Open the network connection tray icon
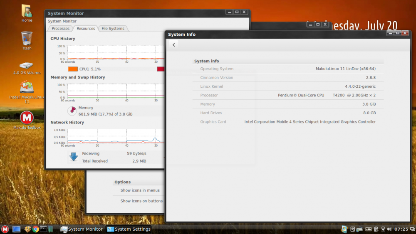The height and width of the screenshot is (234, 416). pyautogui.click(x=383, y=229)
